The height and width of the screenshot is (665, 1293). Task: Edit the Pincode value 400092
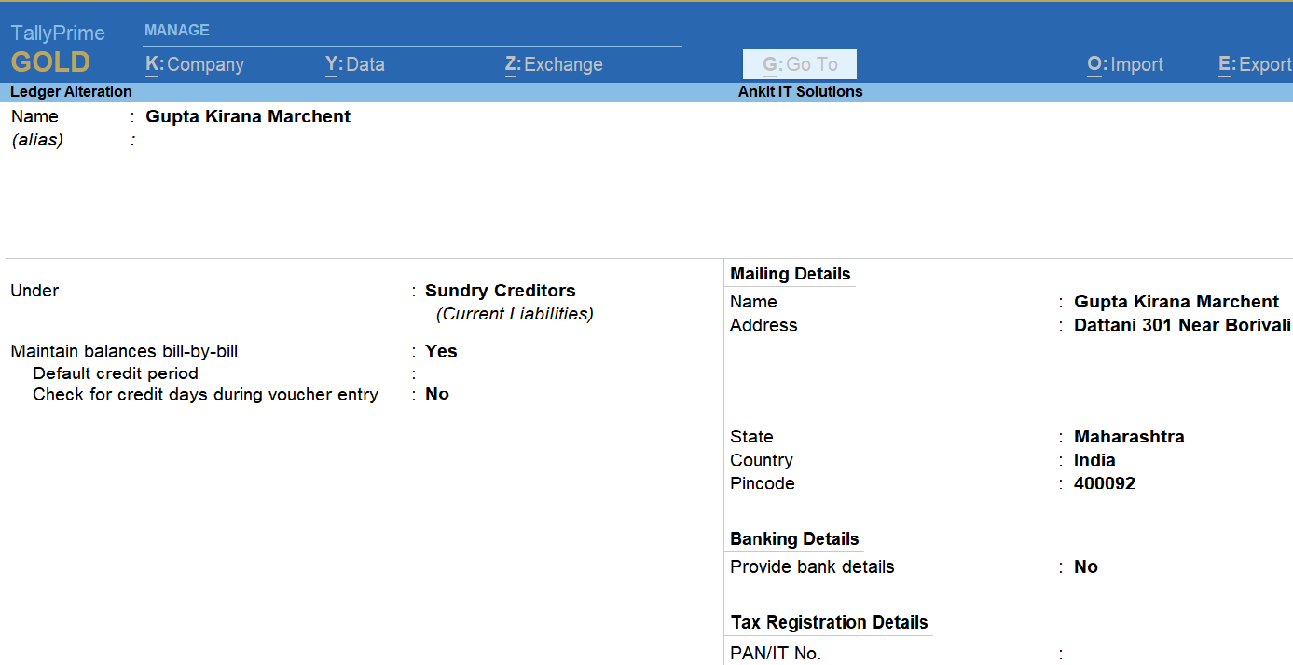click(x=1105, y=483)
